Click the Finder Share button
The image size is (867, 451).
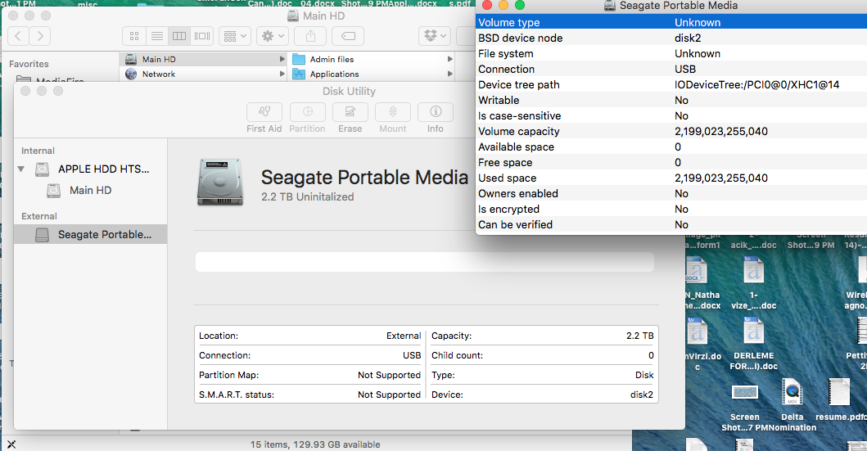point(311,36)
